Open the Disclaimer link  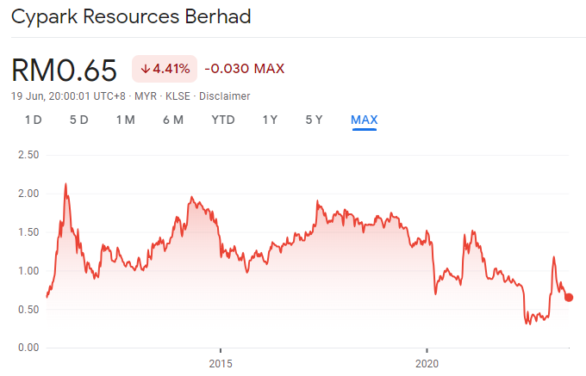(225, 96)
